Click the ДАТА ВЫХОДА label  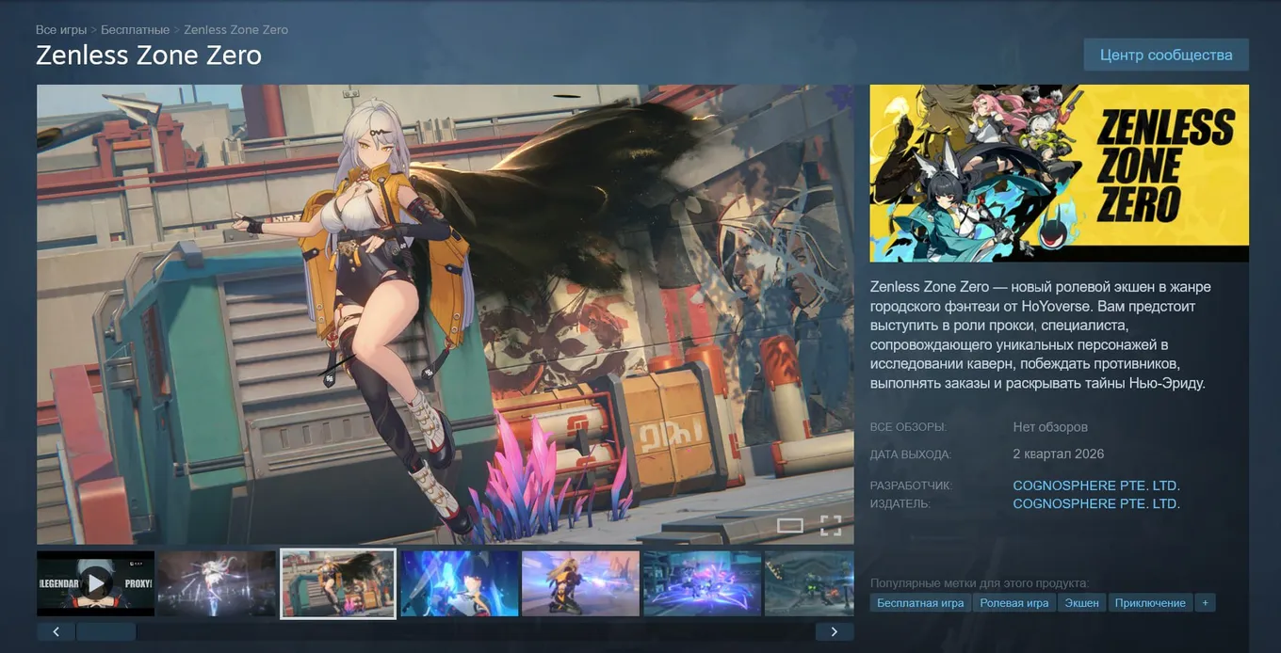click(911, 454)
